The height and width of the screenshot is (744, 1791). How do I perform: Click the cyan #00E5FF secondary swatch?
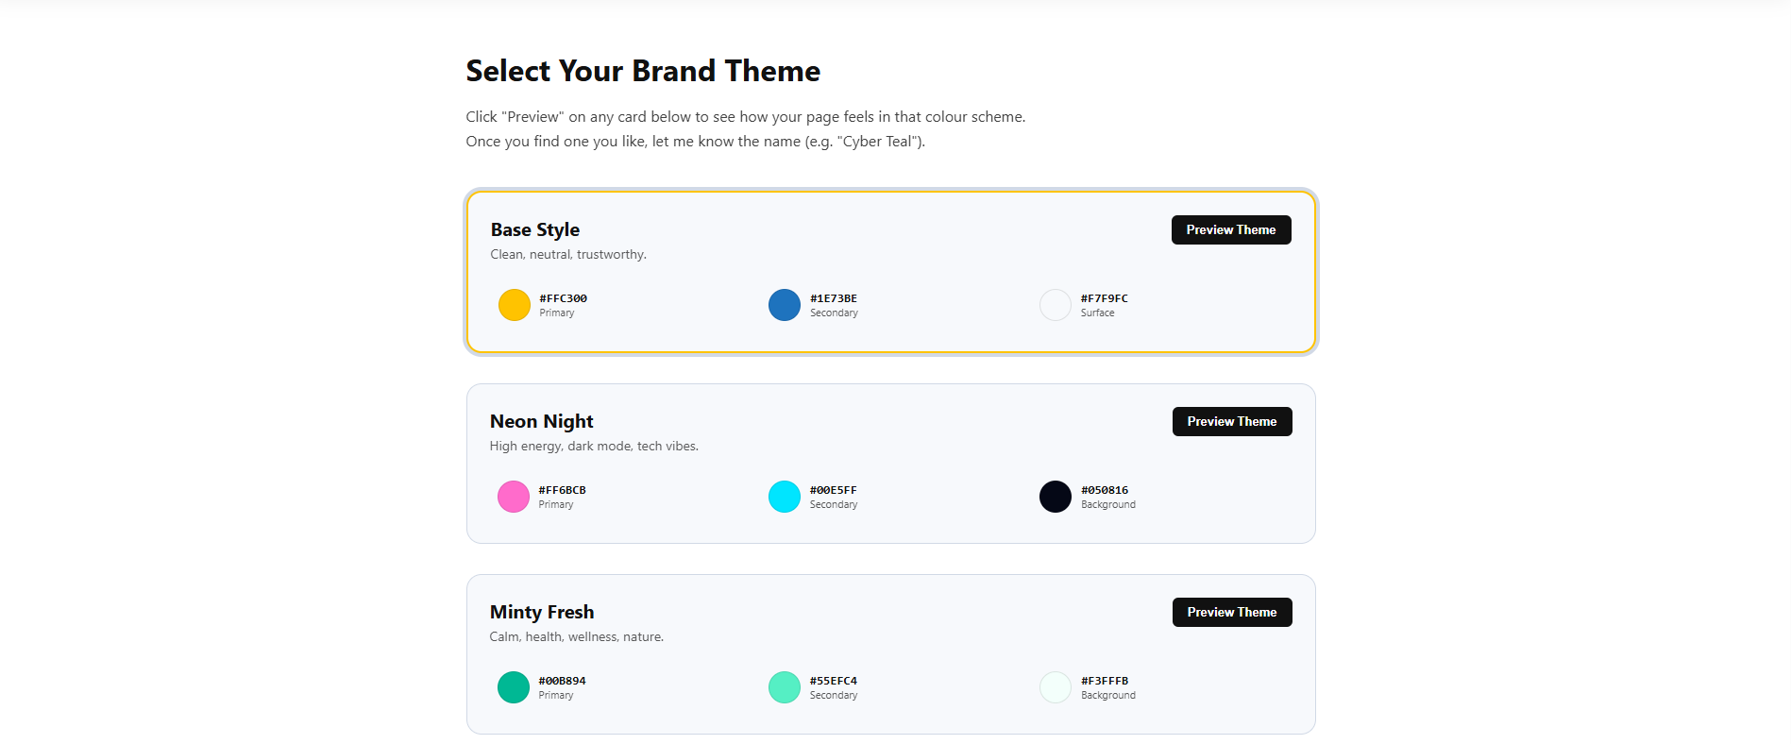pos(785,497)
